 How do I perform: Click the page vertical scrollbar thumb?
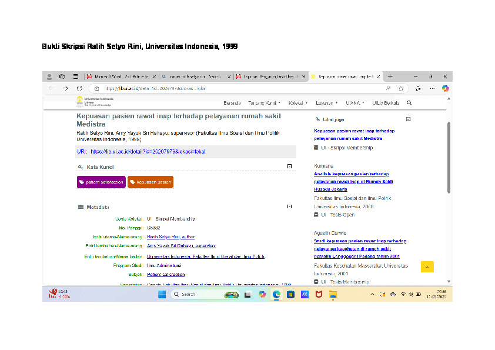[x=449, y=157]
